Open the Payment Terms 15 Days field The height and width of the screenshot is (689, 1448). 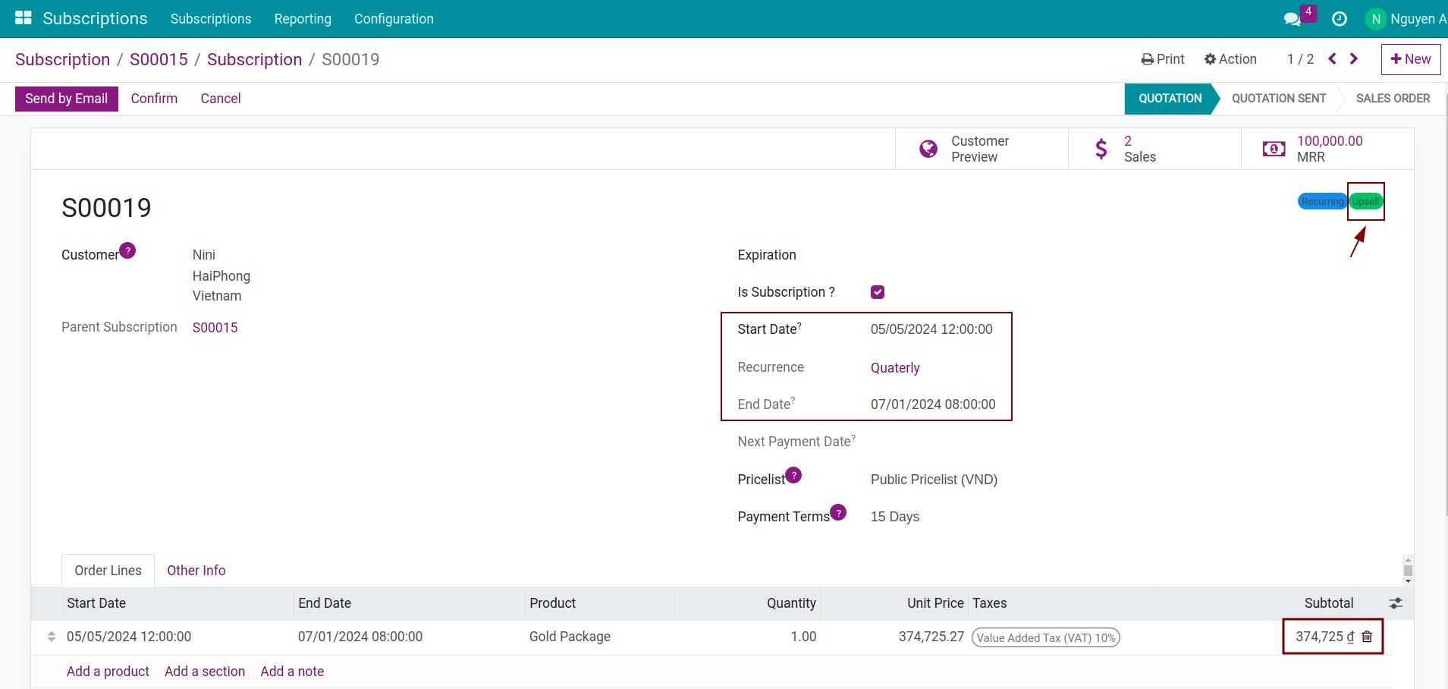point(895,517)
